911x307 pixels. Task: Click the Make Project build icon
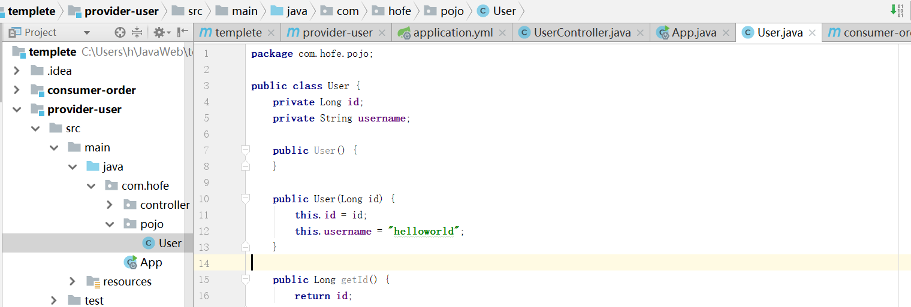click(895, 10)
